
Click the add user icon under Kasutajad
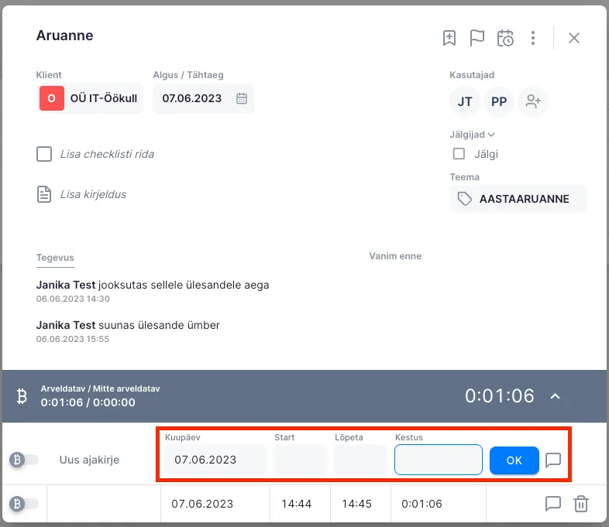click(533, 101)
